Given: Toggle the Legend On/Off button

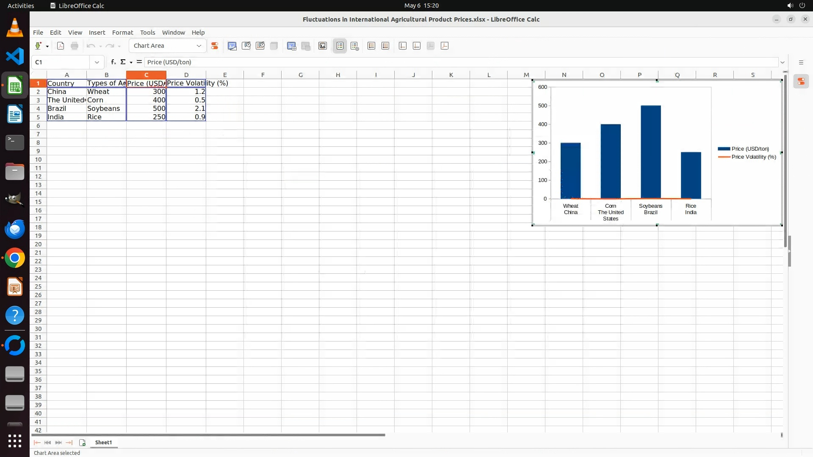Looking at the screenshot, I should (x=340, y=46).
